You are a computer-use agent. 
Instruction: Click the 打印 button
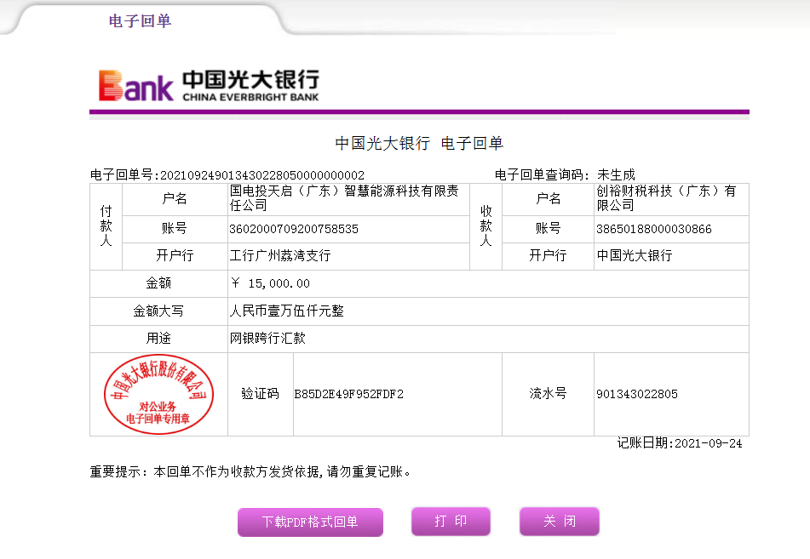point(451,522)
